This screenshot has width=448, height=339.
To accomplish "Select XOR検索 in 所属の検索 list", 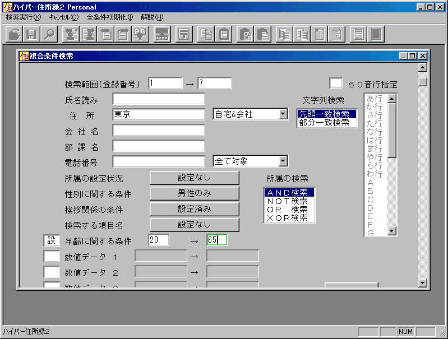I will (289, 218).
